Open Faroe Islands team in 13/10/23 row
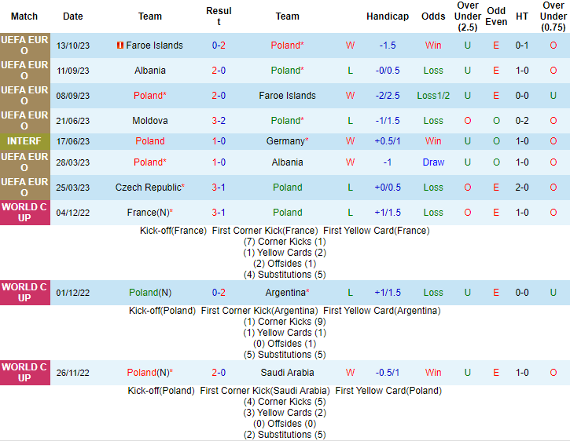 [154, 46]
